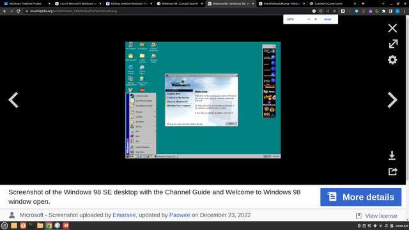View site information lock icon
Screen dimensions: 409x230
click(26, 11)
